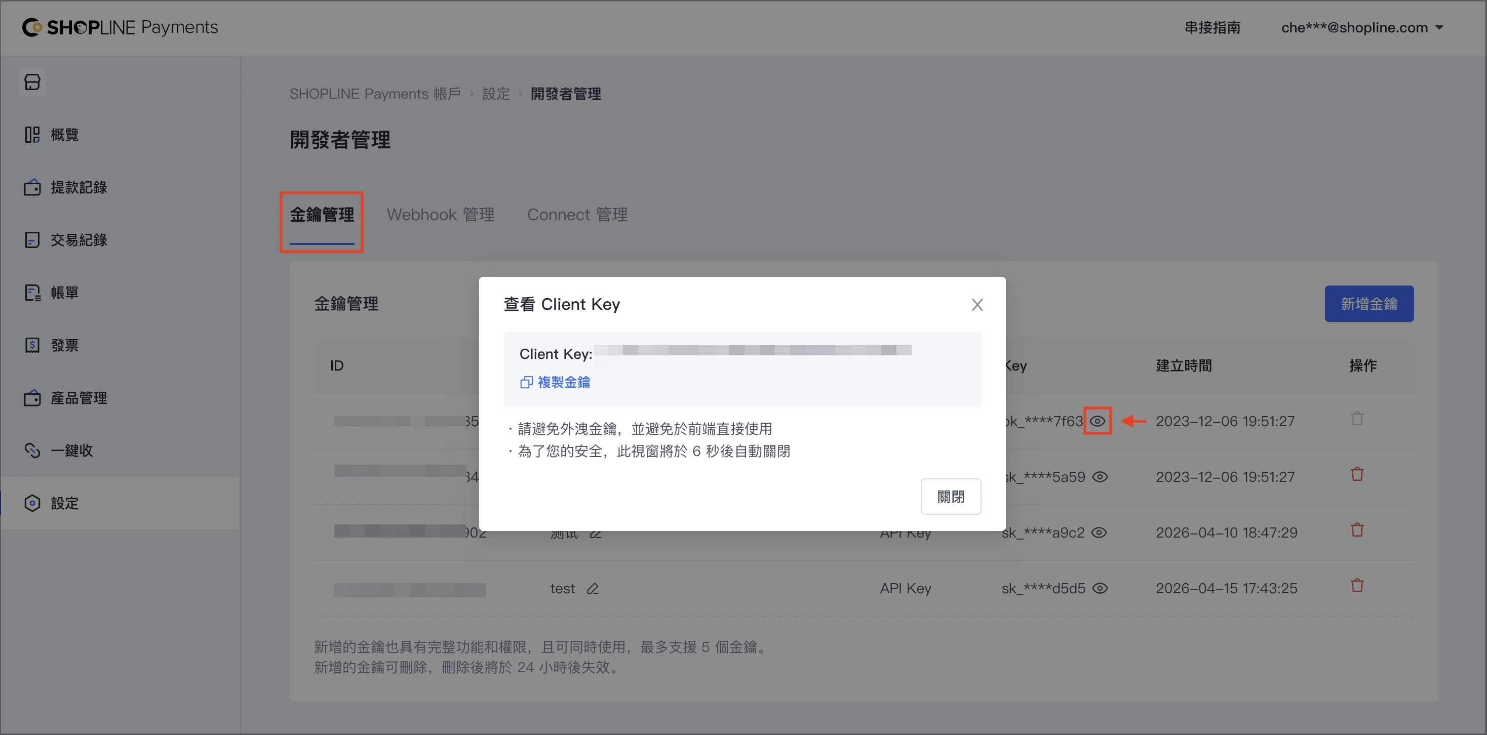Click the key value sk_****d5d5
Viewport: 1487px width, 735px height.
pyautogui.click(x=1044, y=589)
